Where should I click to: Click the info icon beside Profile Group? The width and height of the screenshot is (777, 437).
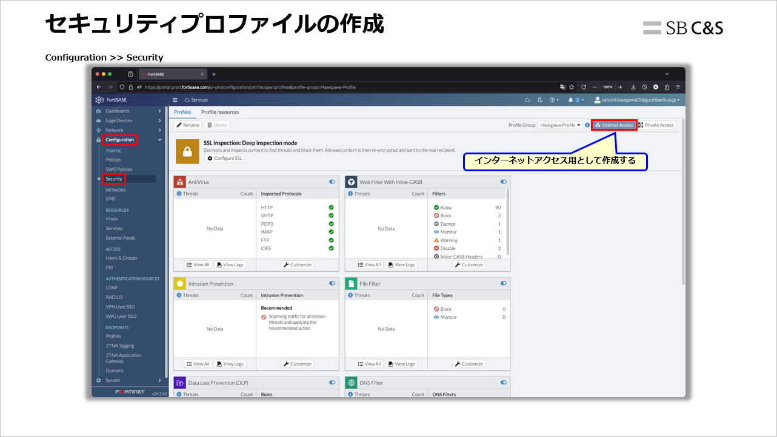[x=587, y=125]
